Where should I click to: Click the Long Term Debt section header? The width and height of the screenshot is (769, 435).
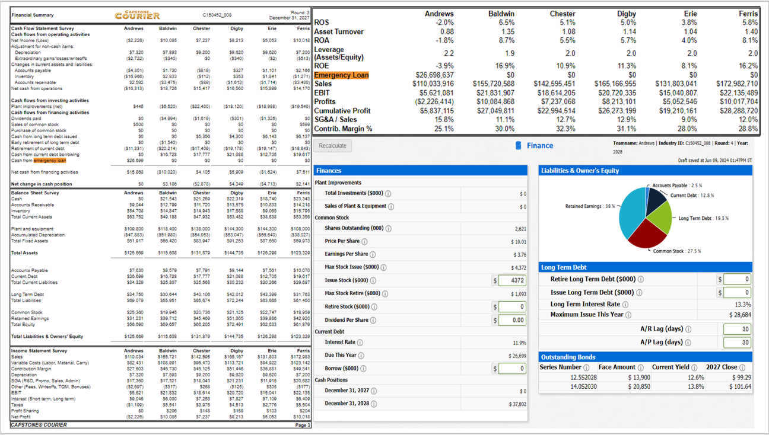coord(646,267)
